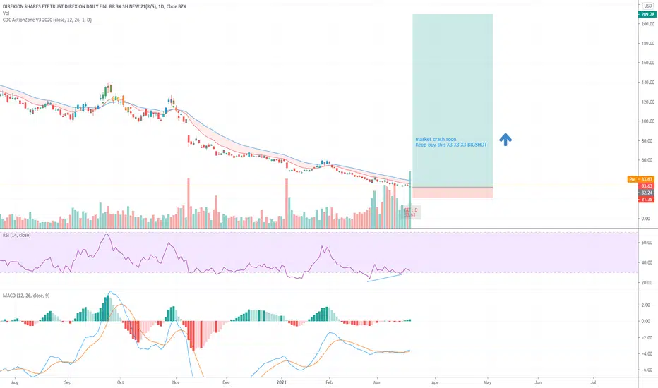Click the 209.78 target price label
Viewport: 658px width, 388px height.
tap(647, 14)
